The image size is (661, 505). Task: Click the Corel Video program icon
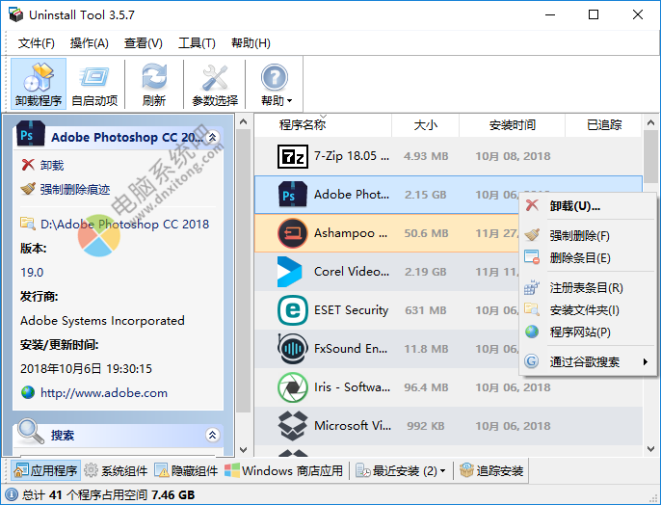(290, 272)
